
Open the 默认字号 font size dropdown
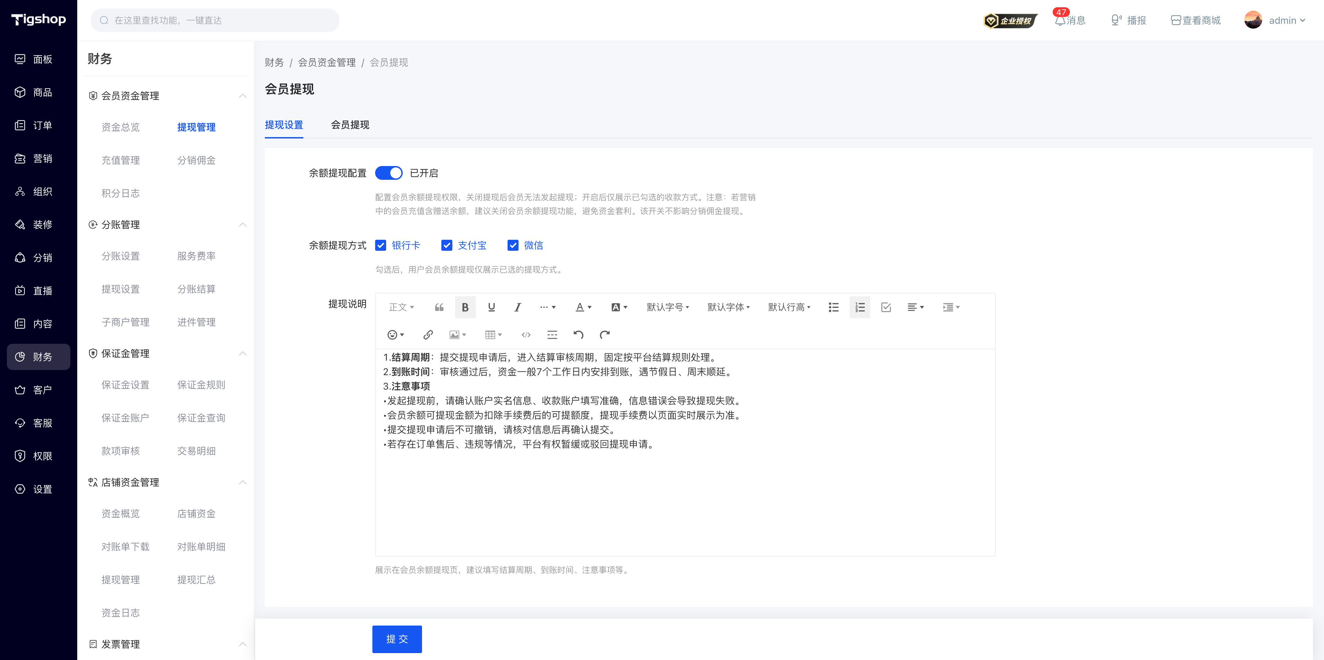pos(668,307)
